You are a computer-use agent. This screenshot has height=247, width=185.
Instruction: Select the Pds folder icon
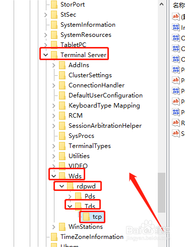(x=78, y=196)
